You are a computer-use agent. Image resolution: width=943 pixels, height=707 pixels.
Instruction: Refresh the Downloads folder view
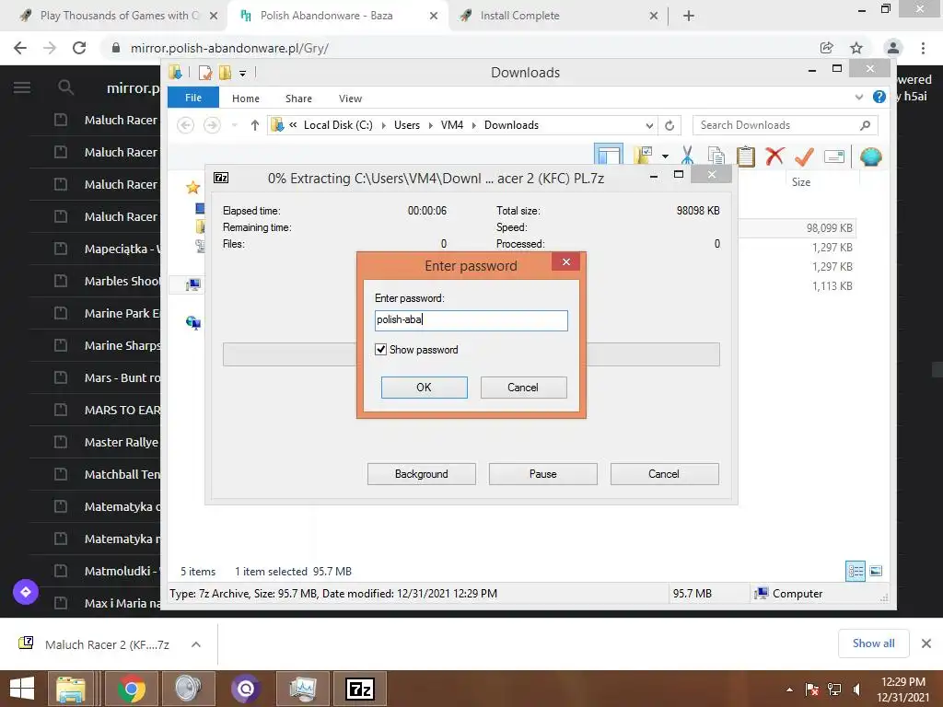(x=669, y=125)
